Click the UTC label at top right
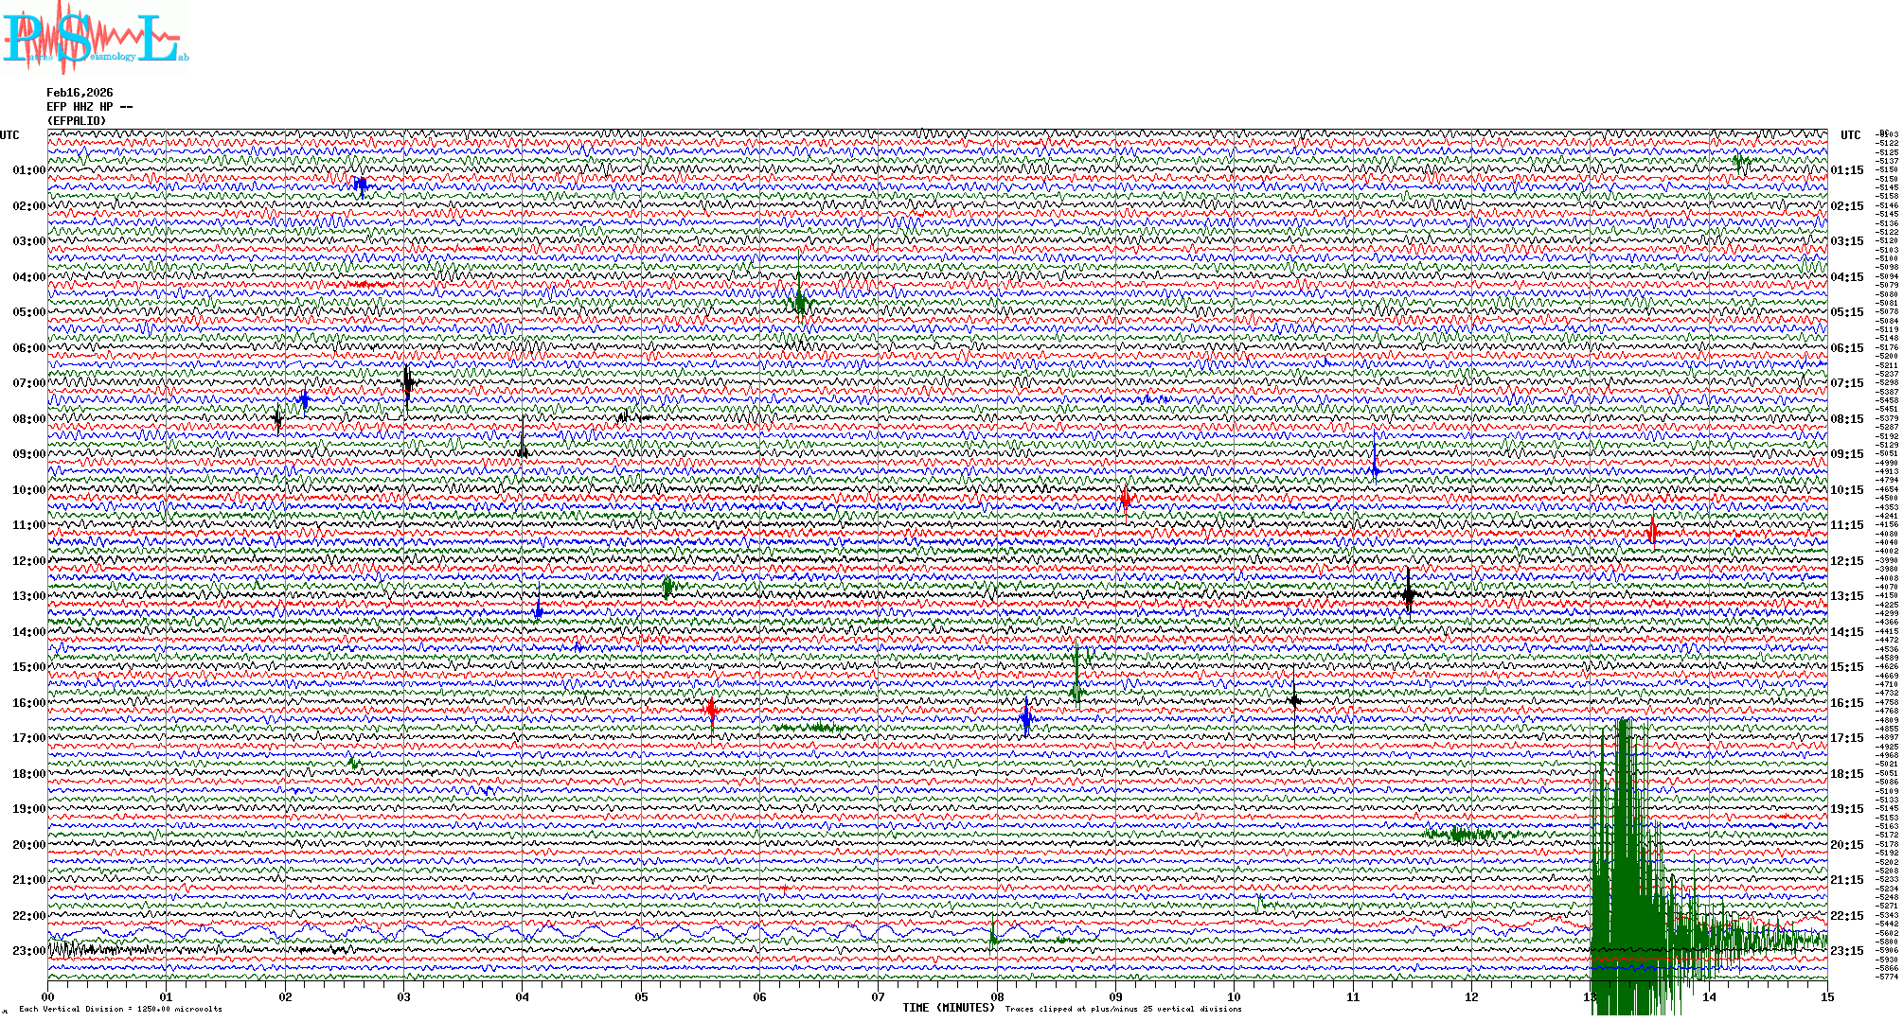 point(1850,135)
